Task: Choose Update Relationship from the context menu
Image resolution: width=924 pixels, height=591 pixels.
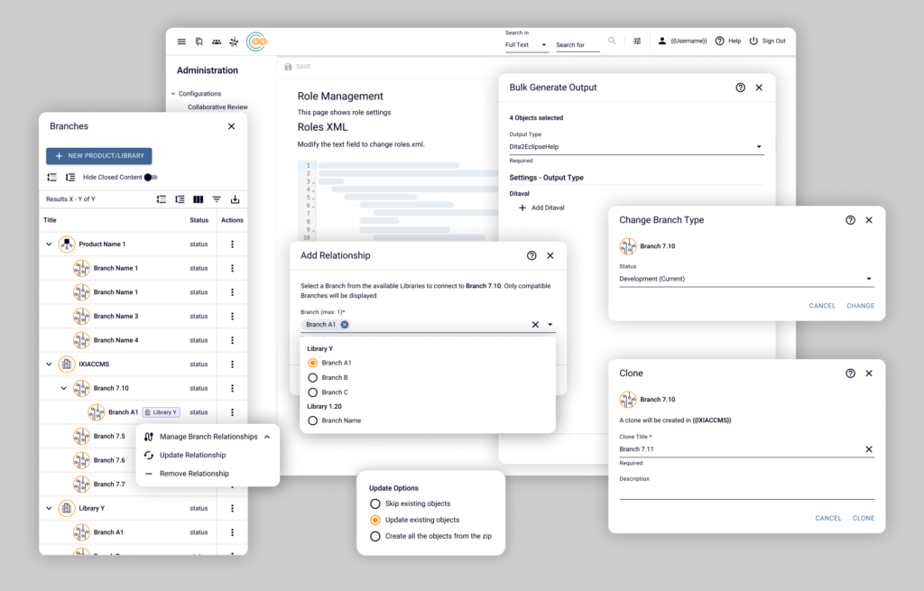Action: point(193,455)
